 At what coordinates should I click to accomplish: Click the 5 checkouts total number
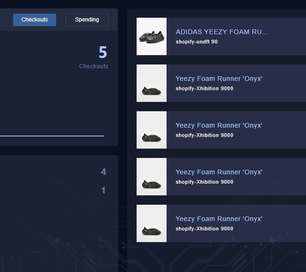coord(103,52)
